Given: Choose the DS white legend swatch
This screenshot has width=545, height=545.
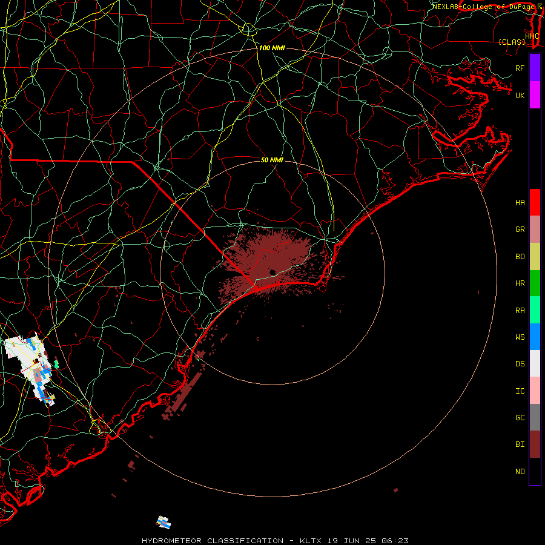Looking at the screenshot, I should pyautogui.click(x=535, y=363).
